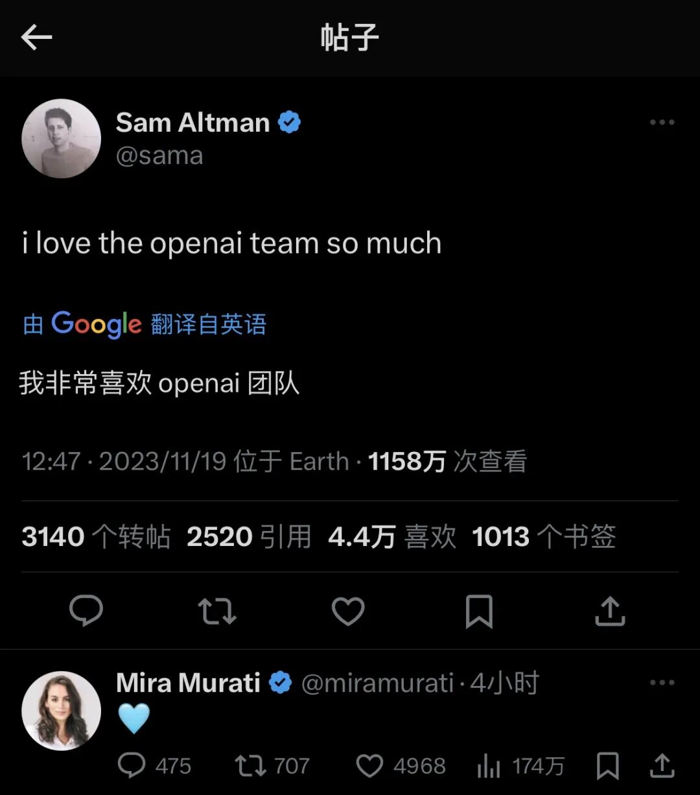Screen dimensions: 700x795
Task: Open the @miramurati profile handle
Action: coord(377,683)
